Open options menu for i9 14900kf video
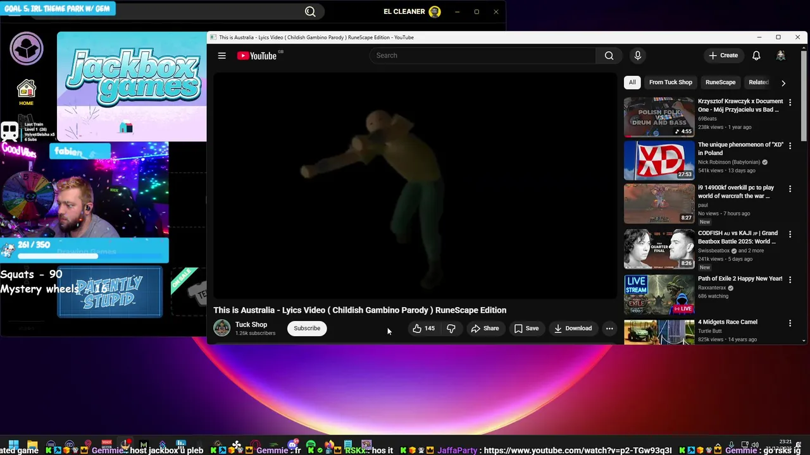This screenshot has width=810, height=455. pyautogui.click(x=790, y=189)
